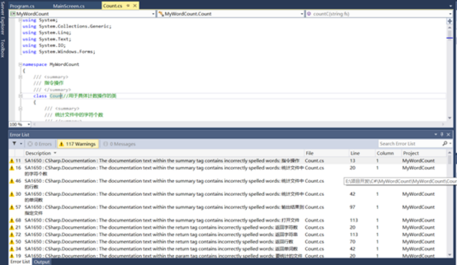Sort by the File column header

(326, 153)
